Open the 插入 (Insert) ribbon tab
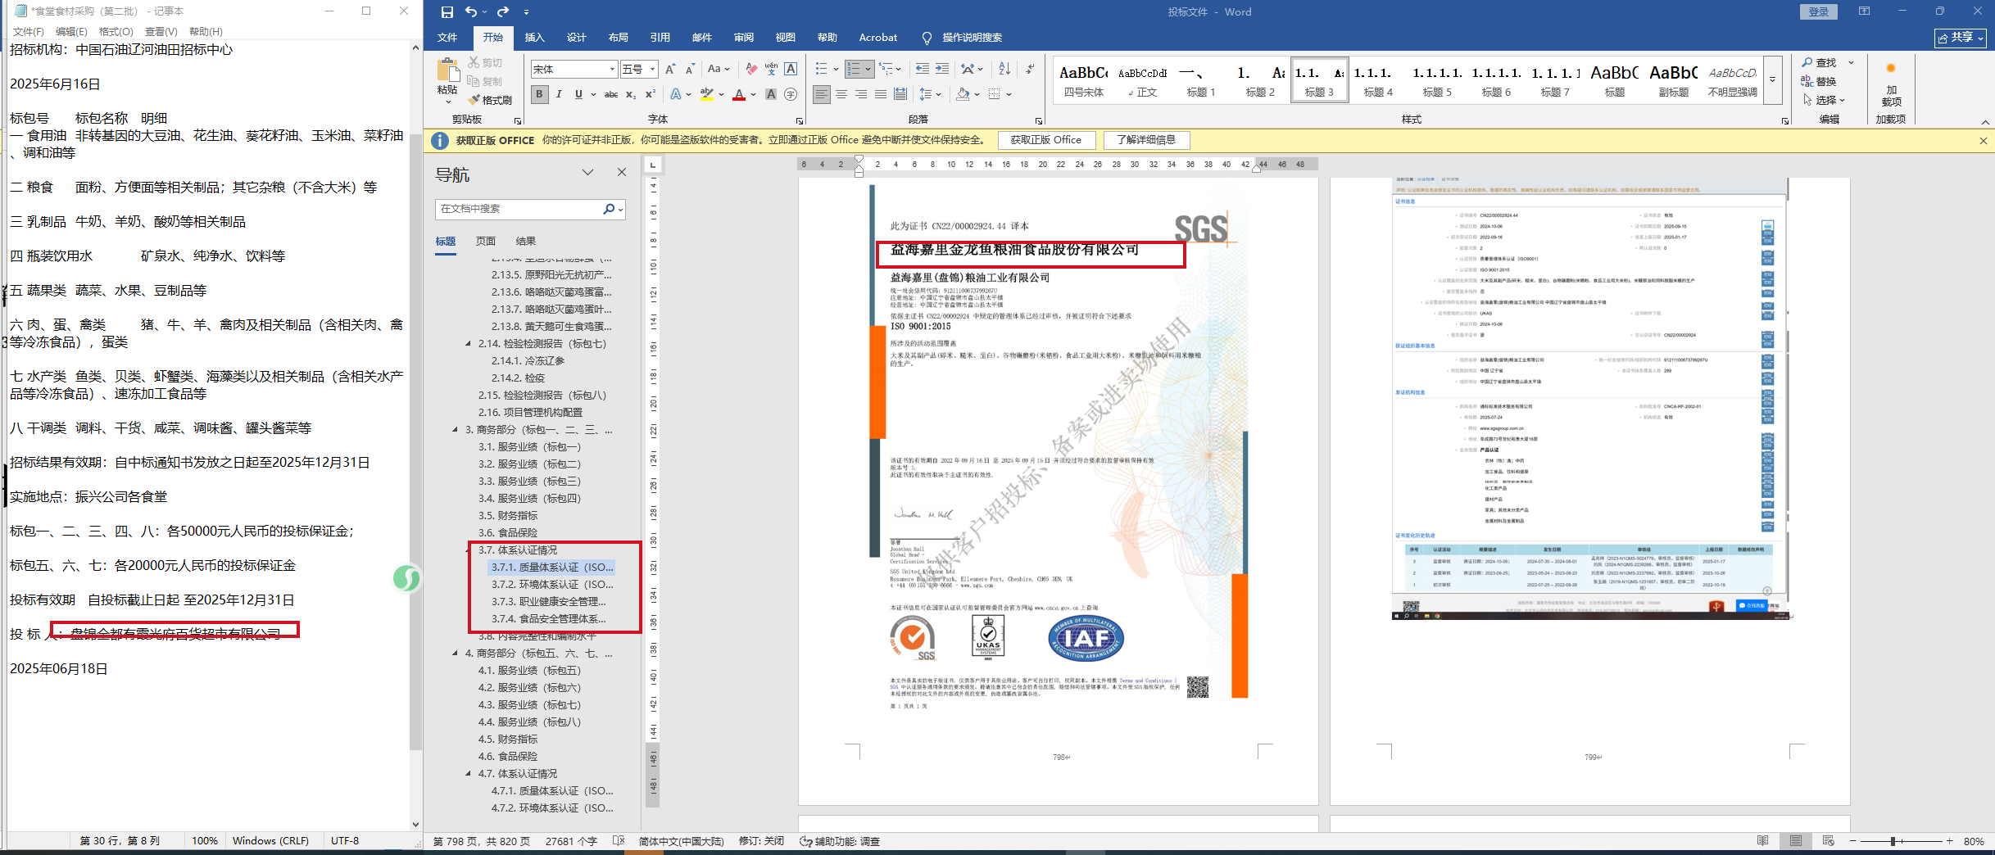This screenshot has height=855, width=1995. 534,38
